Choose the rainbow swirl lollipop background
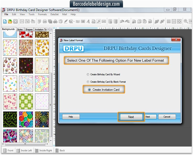 pos(26,119)
